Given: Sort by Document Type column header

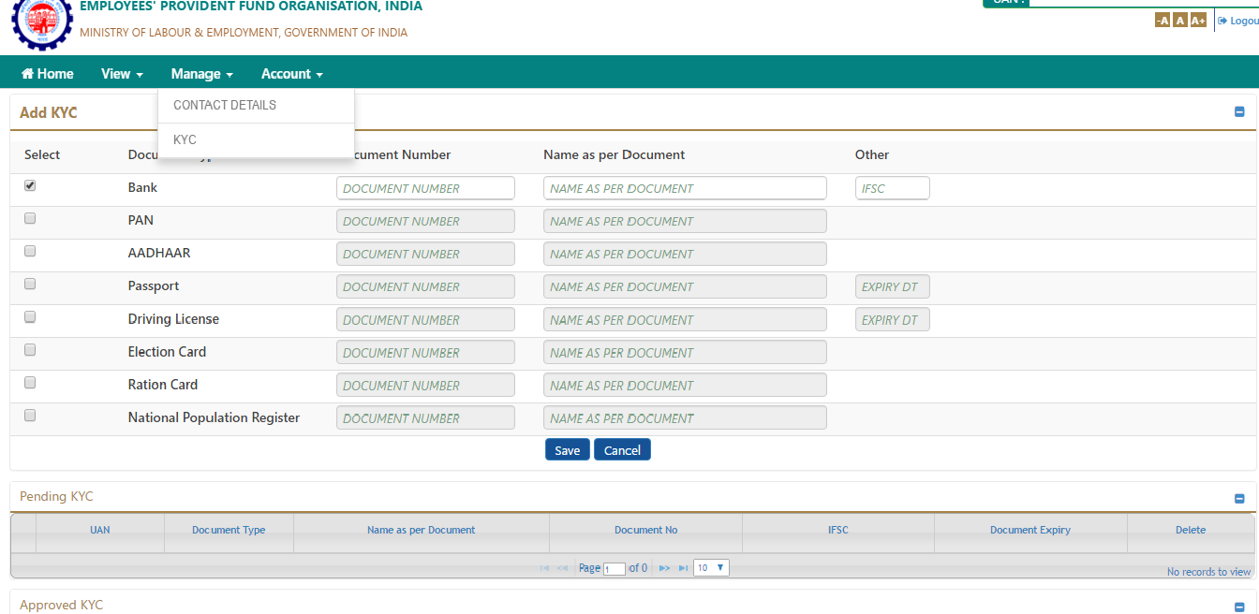Looking at the screenshot, I should click(229, 530).
